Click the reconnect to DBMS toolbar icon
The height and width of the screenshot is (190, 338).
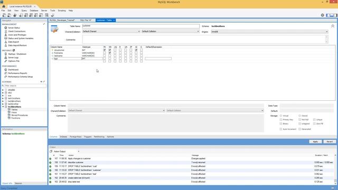(52, 15)
